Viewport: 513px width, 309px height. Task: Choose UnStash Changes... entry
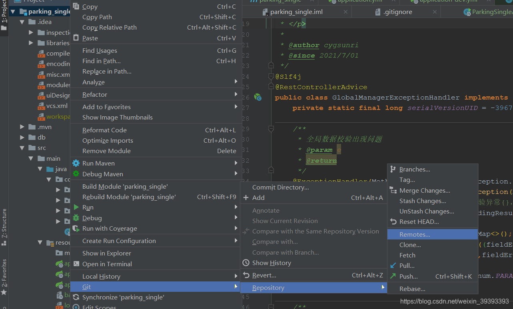tap(433, 211)
